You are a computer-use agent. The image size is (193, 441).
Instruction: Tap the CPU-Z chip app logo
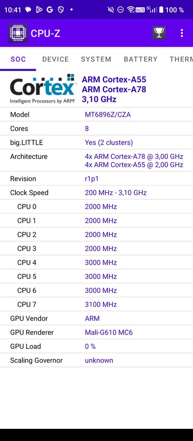(18, 33)
